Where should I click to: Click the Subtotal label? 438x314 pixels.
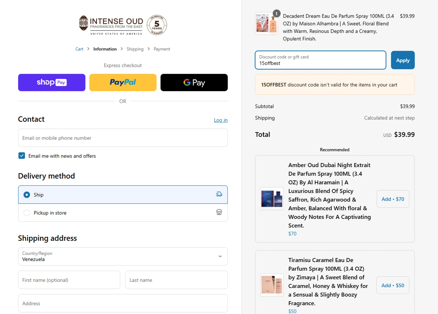(x=264, y=106)
